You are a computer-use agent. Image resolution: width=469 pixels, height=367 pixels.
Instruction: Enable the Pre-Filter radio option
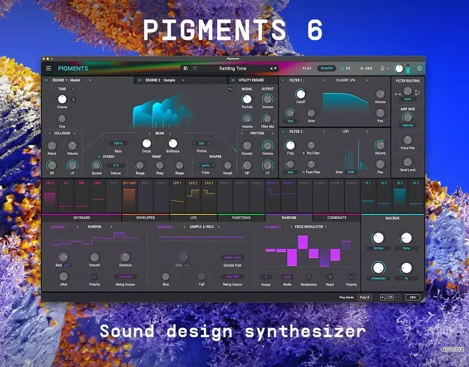[303, 153]
